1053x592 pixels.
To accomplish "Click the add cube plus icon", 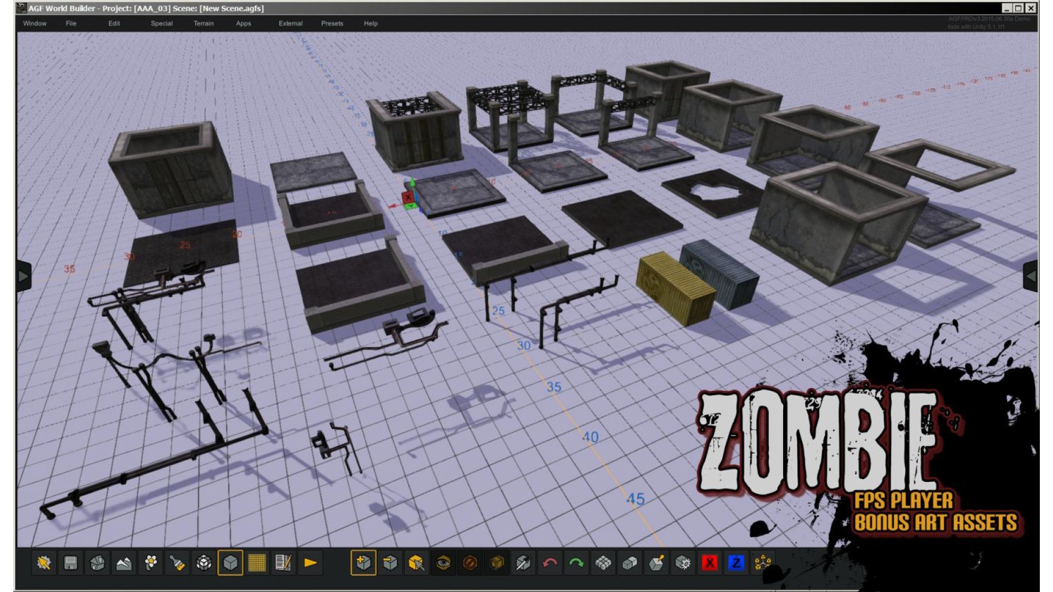I will [364, 563].
